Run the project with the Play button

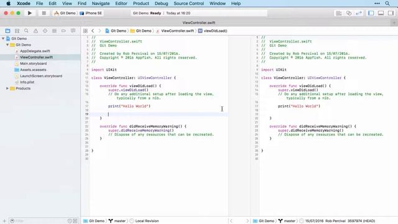coord(30,13)
